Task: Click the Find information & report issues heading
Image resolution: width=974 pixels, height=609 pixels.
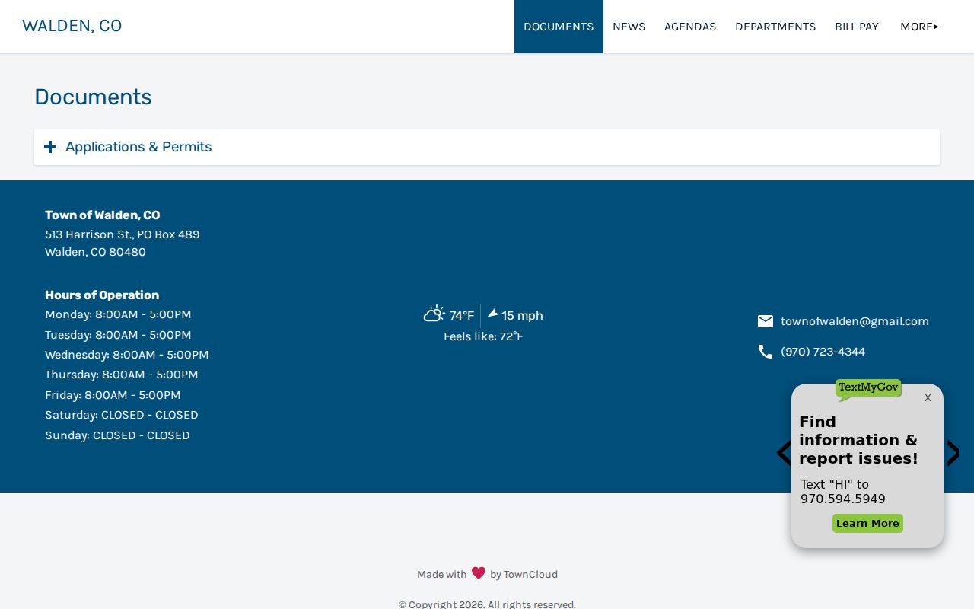Action: (859, 440)
